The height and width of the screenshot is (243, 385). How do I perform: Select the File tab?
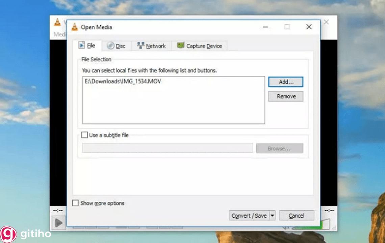coord(88,45)
